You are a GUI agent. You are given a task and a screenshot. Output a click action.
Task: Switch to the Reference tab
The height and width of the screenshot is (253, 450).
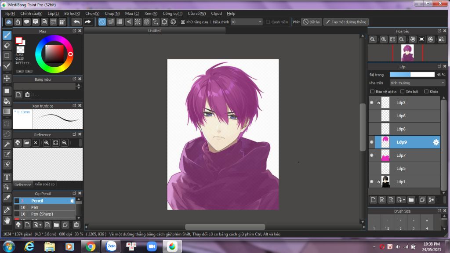(x=23, y=185)
